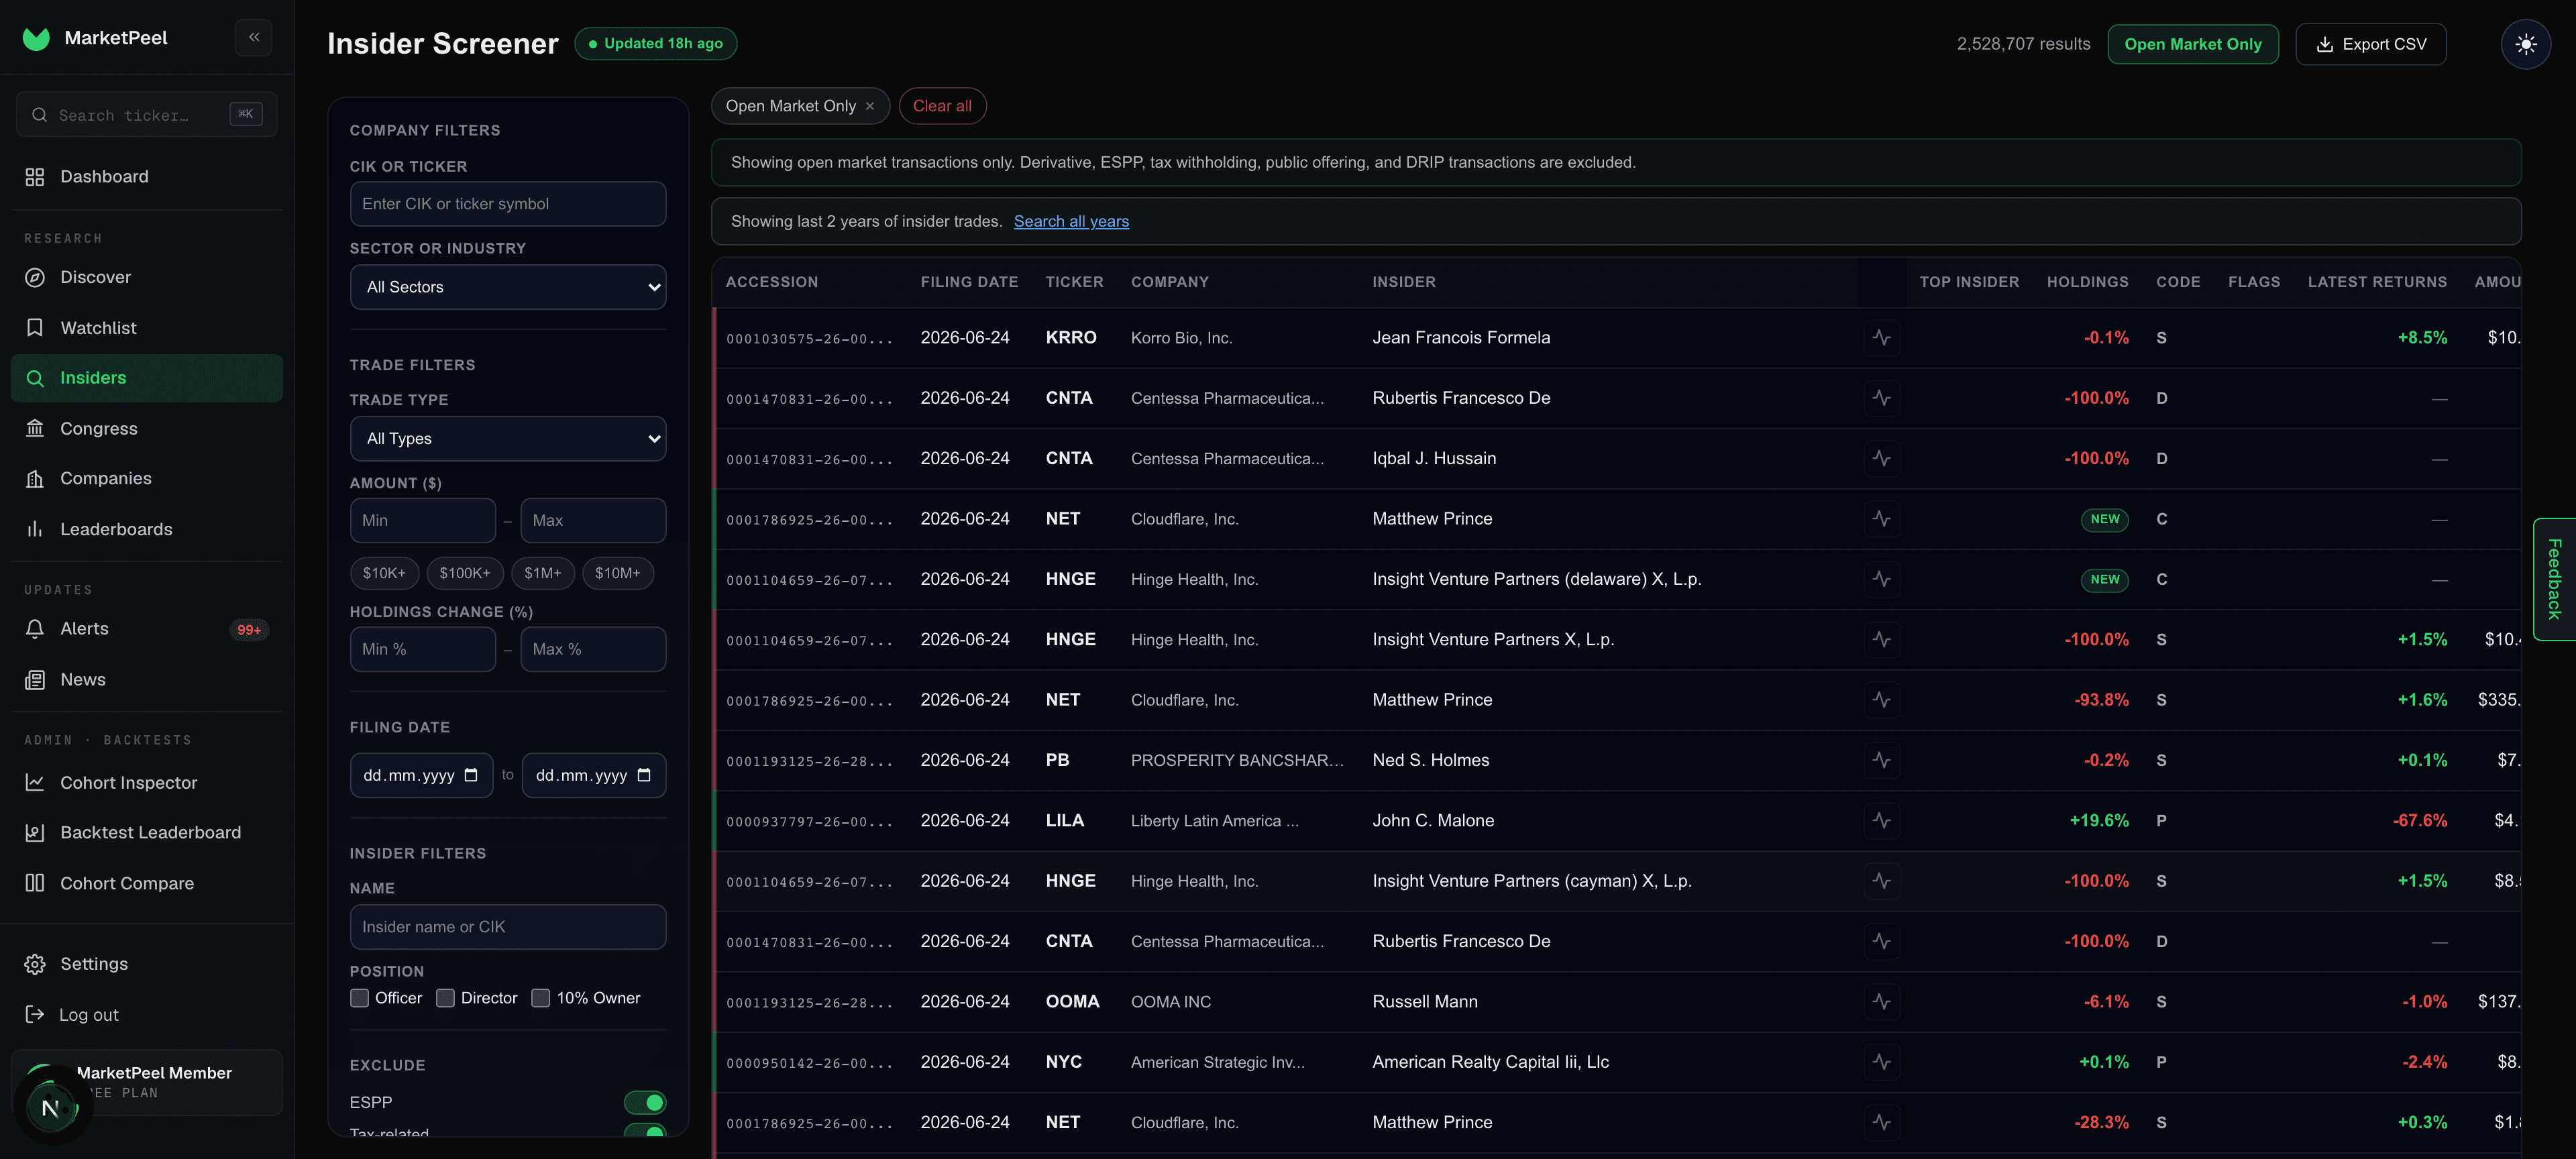Go to Watchlist
Image resolution: width=2576 pixels, height=1159 pixels.
click(146, 327)
